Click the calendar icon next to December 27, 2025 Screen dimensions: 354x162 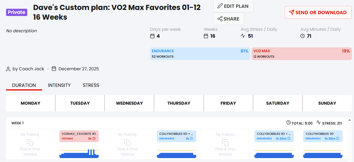coord(54,69)
